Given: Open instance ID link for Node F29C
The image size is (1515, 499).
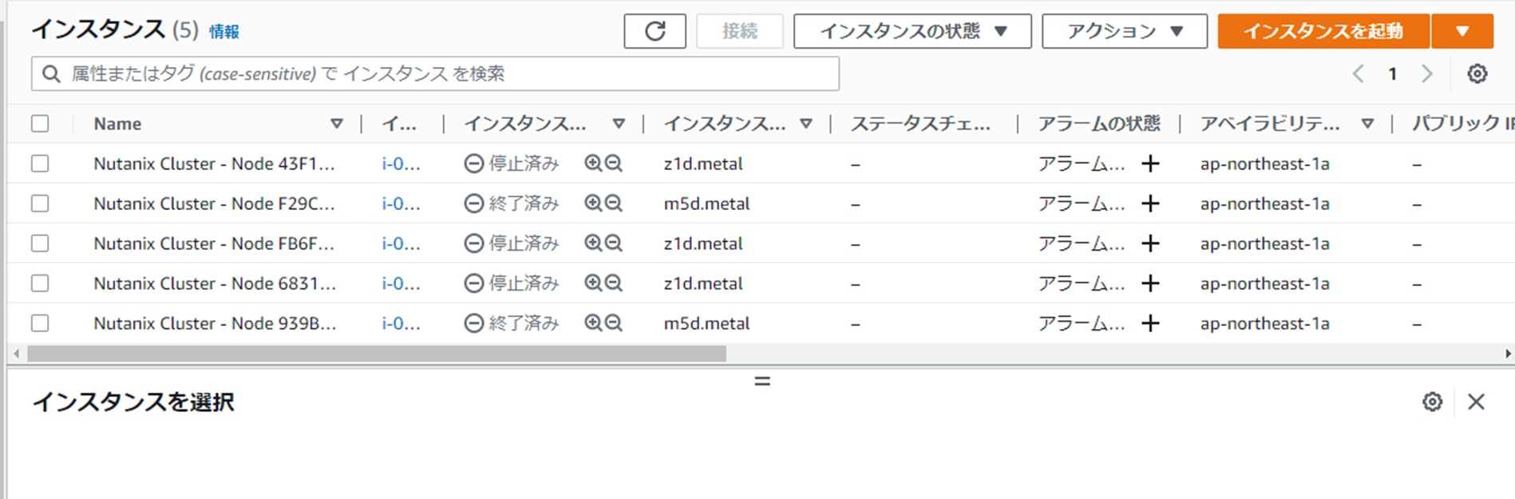Looking at the screenshot, I should pos(401,204).
